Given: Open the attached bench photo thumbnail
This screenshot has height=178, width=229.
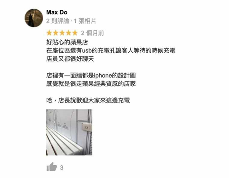Looking at the screenshot, I should [69, 132].
